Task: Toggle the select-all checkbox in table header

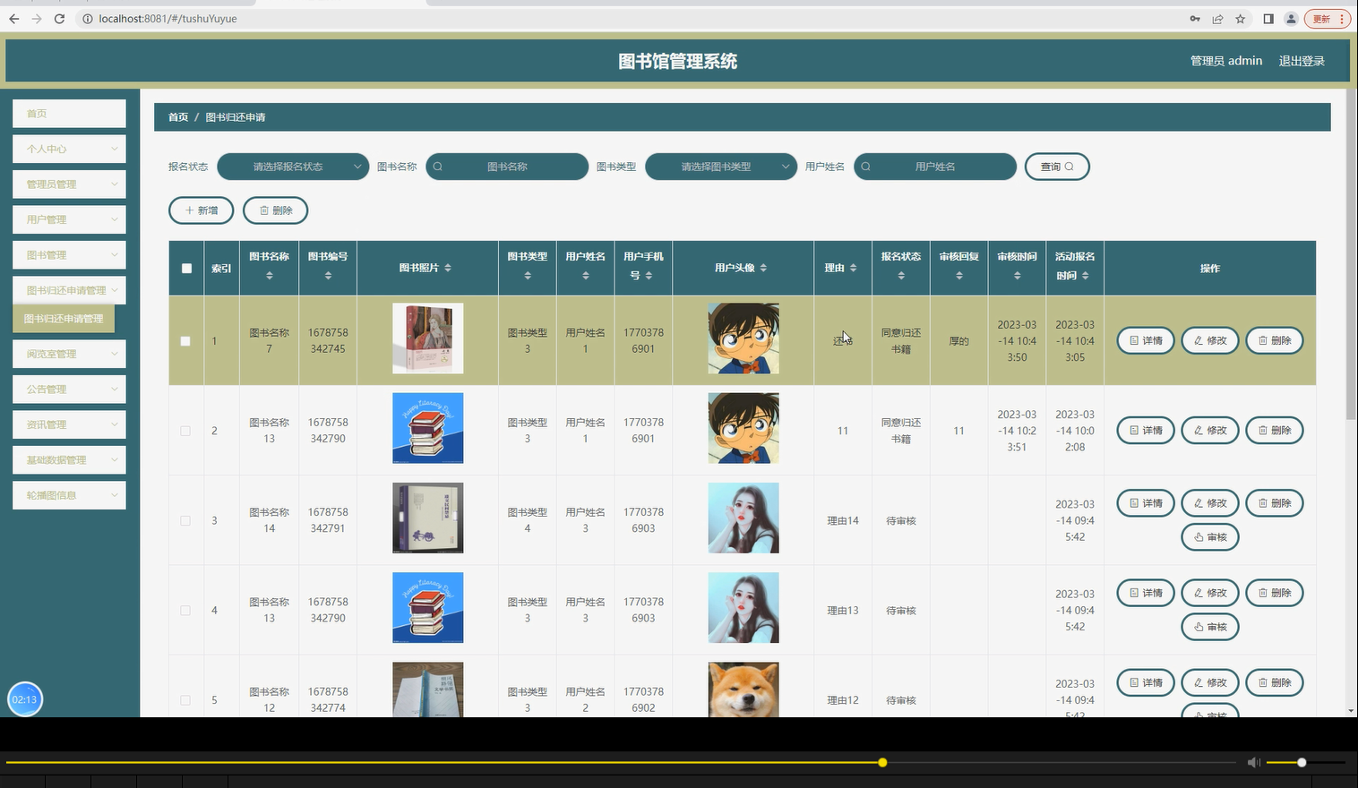Action: [186, 269]
